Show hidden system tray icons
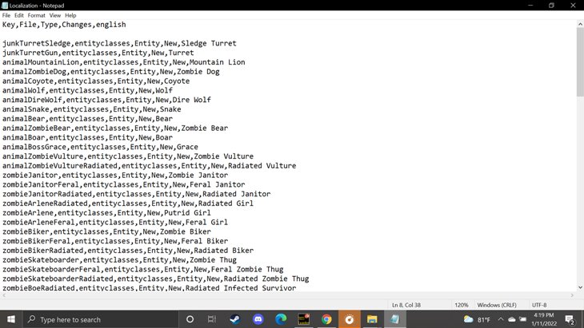584x328 pixels. pos(500,319)
